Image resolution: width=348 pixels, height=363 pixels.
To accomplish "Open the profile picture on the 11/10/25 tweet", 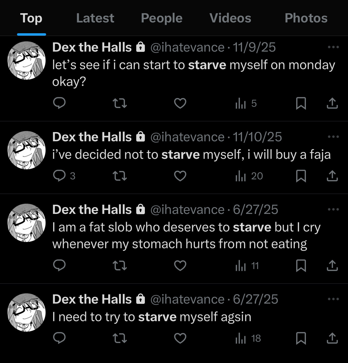I will coord(26,150).
